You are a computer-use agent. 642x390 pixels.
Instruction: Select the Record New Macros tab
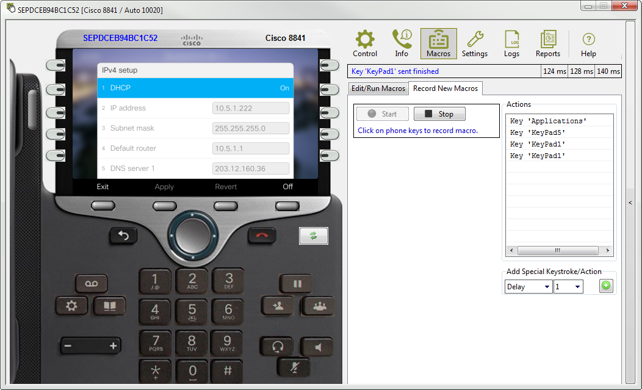(x=445, y=88)
